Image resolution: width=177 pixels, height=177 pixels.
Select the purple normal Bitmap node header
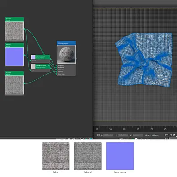(x=14, y=45)
